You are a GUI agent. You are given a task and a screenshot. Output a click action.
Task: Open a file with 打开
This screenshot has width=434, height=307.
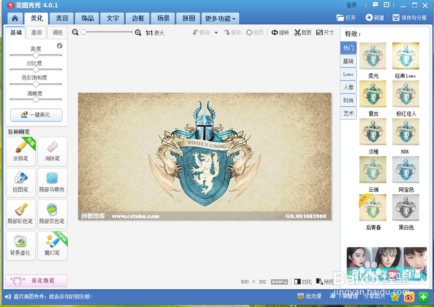pyautogui.click(x=346, y=18)
